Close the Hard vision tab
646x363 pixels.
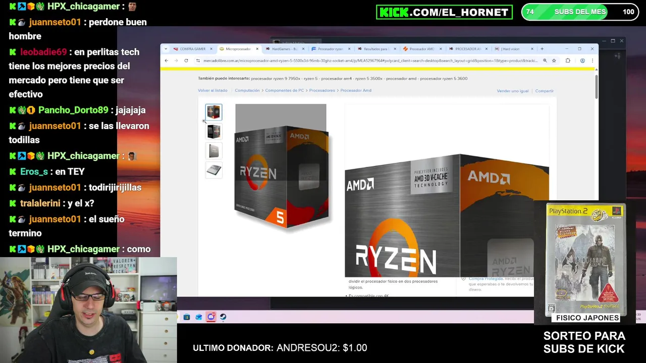click(531, 49)
